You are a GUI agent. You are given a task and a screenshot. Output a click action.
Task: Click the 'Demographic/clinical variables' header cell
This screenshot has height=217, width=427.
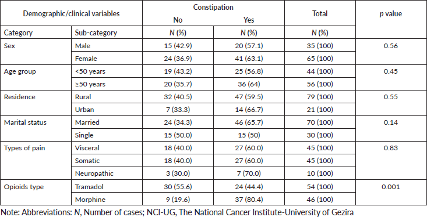pyautogui.click(x=71, y=13)
